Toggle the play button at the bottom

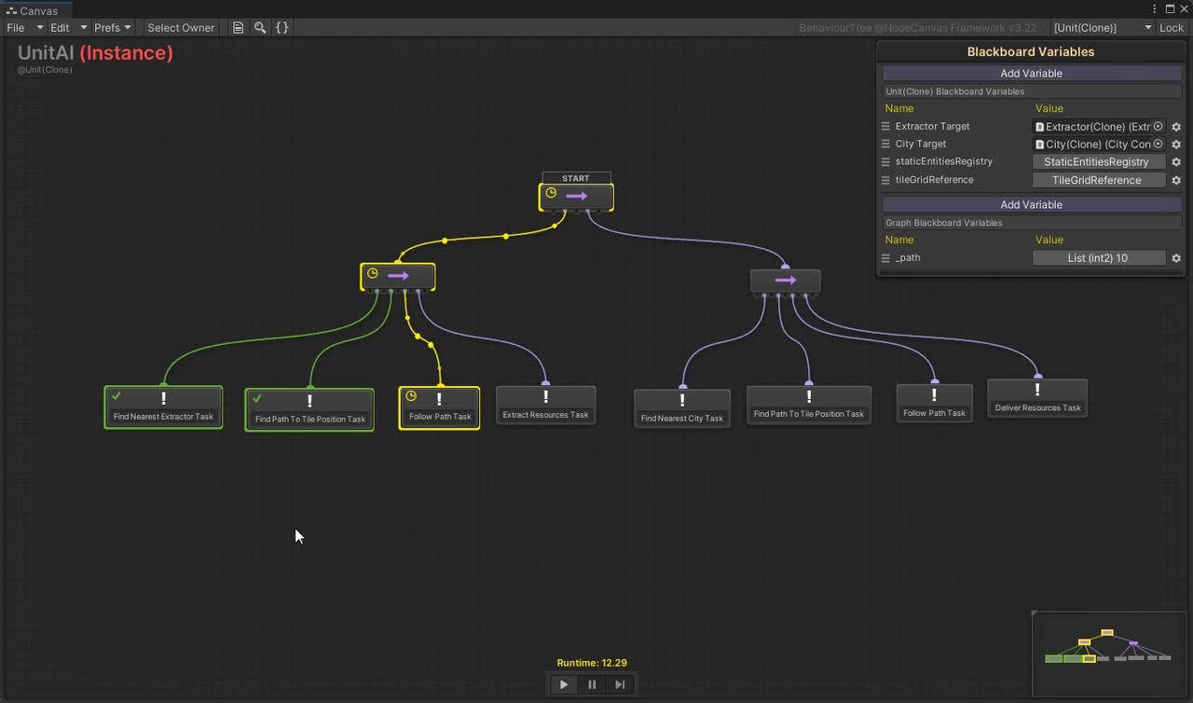pos(564,684)
